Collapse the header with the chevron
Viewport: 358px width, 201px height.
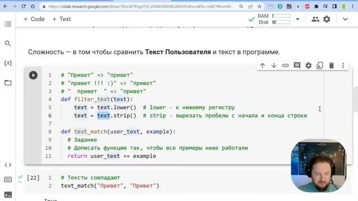tap(345, 20)
